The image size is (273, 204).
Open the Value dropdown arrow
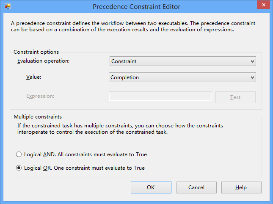(x=252, y=77)
